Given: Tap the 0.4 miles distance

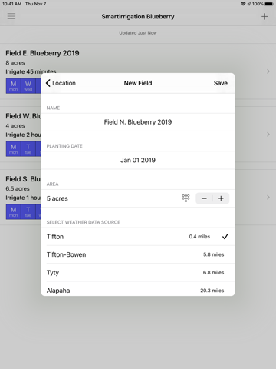Looking at the screenshot, I should 199,237.
